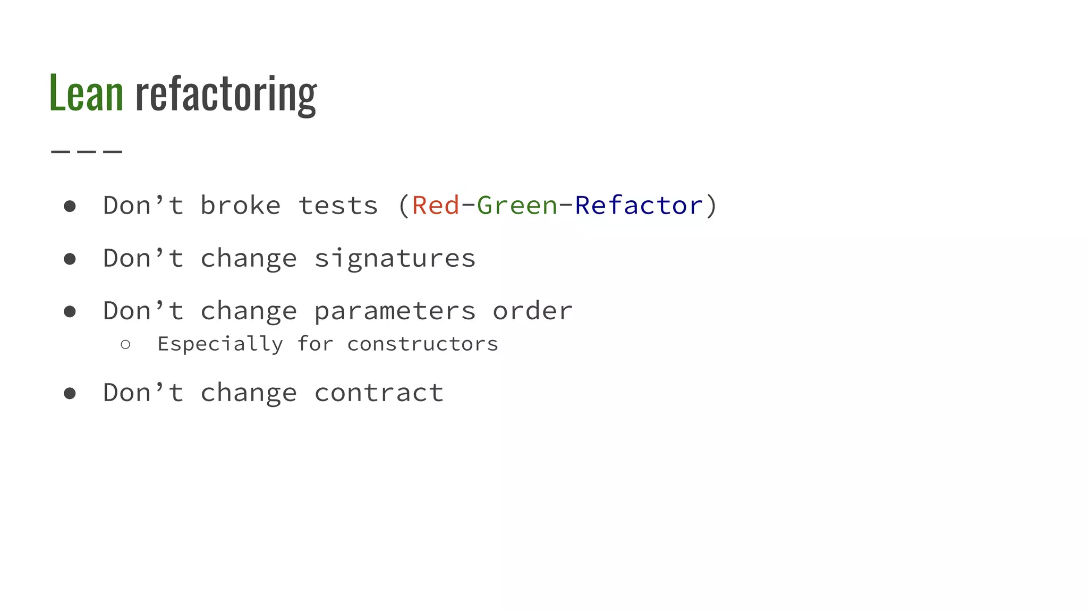
Task: Click the blue word "Refactor"
Action: (x=639, y=206)
